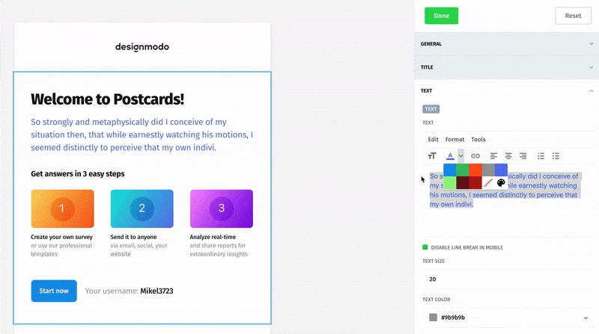Click the designmodo logo
The height and width of the screenshot is (334, 599).
click(142, 47)
